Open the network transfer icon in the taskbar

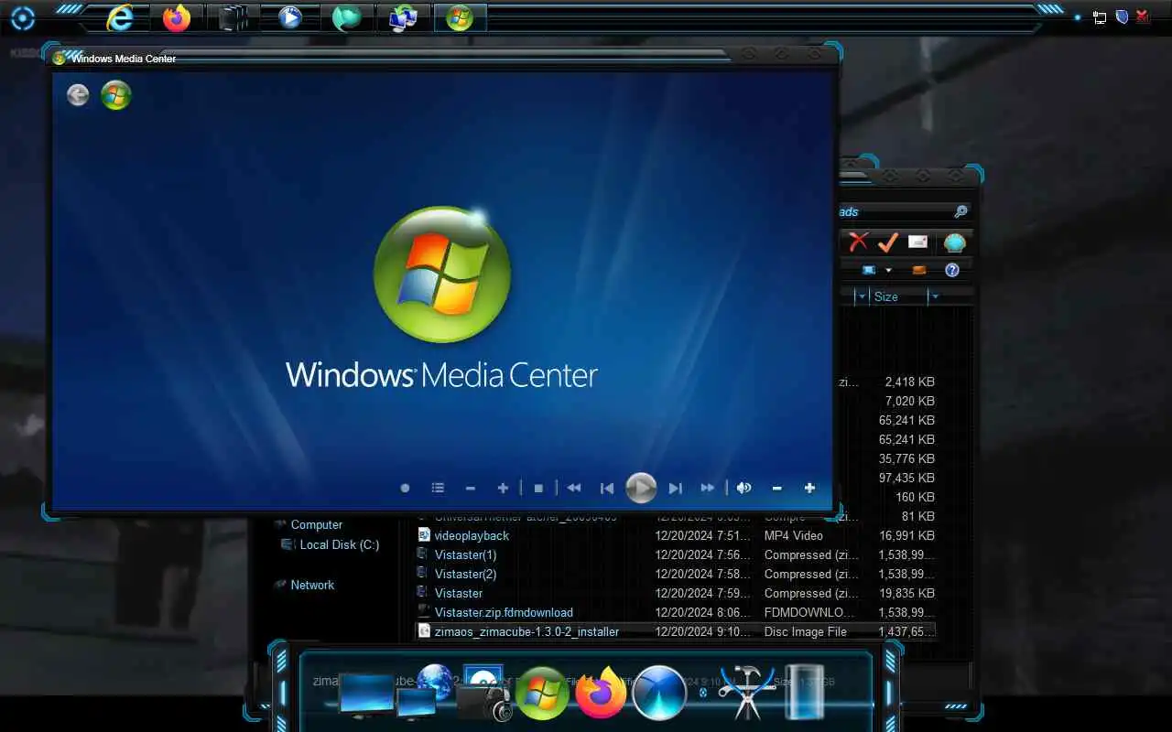click(403, 17)
